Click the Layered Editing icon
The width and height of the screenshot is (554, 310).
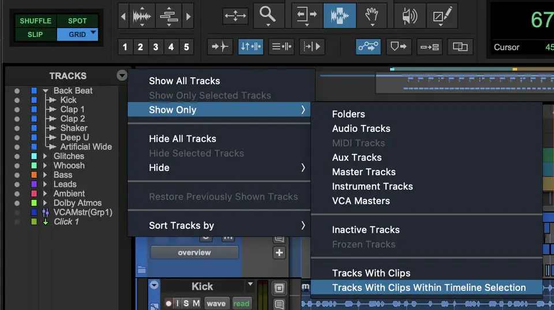click(429, 47)
